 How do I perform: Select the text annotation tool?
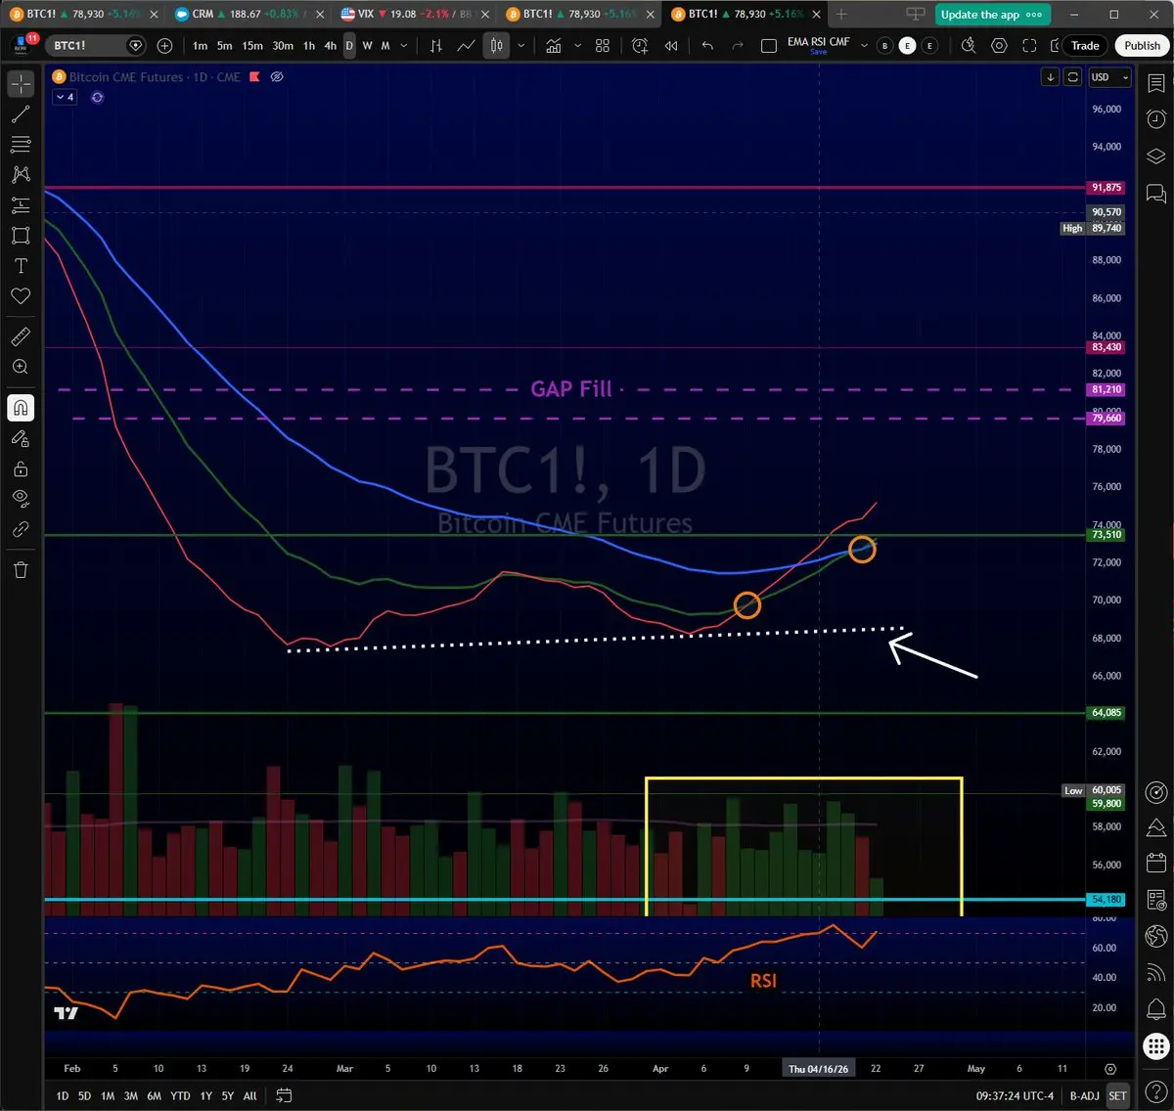(x=21, y=266)
